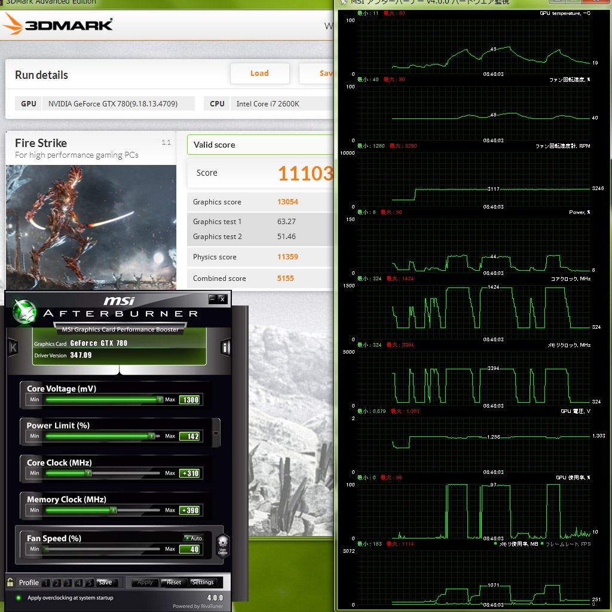Adjust the Memory Clock slider handle
The height and width of the screenshot is (612, 612).
tap(113, 510)
